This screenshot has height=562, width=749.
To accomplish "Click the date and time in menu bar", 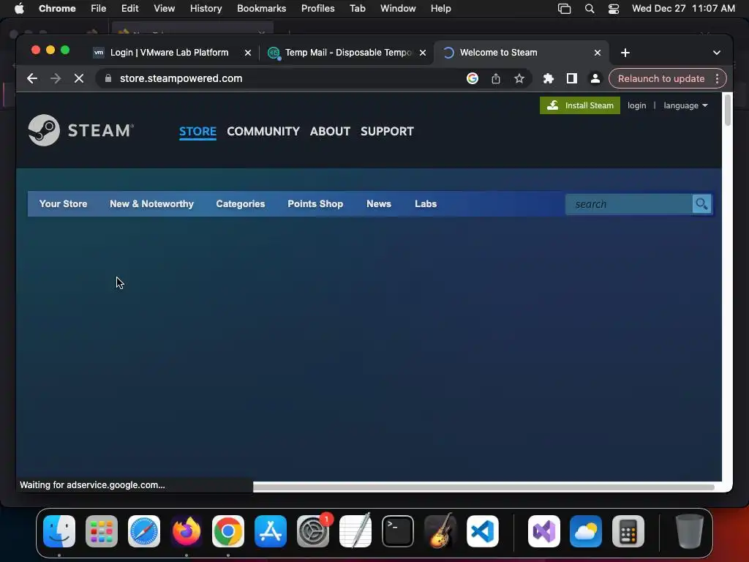I will click(x=683, y=9).
